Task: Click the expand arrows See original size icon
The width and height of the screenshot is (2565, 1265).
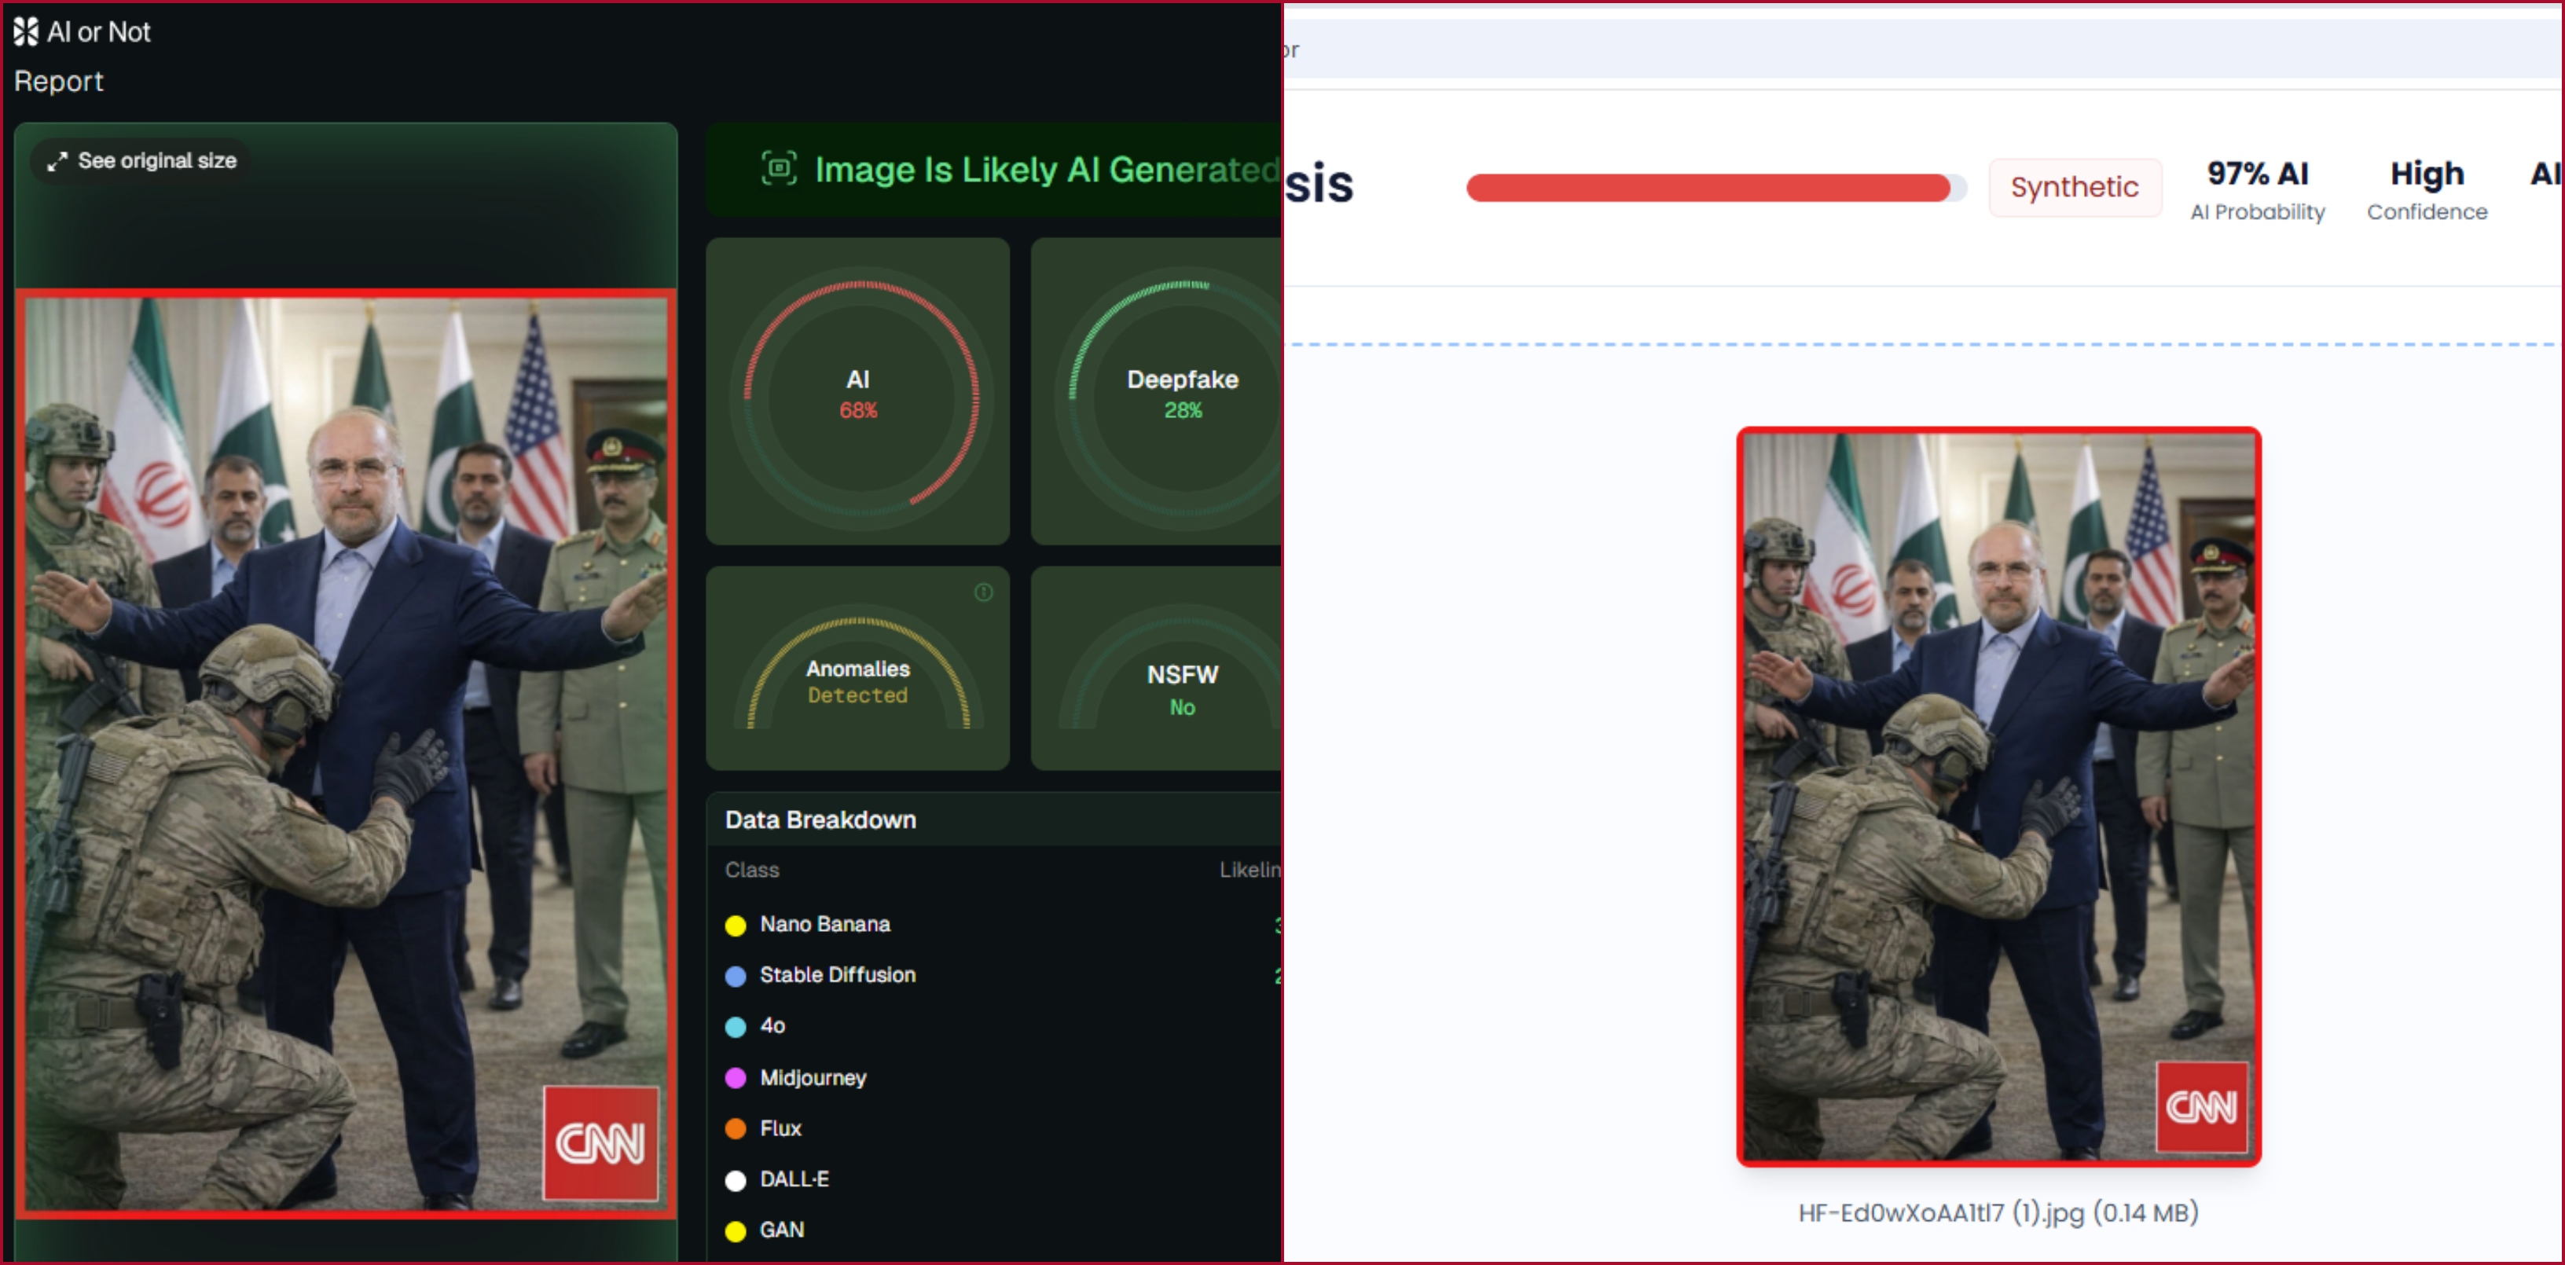Action: [x=57, y=161]
